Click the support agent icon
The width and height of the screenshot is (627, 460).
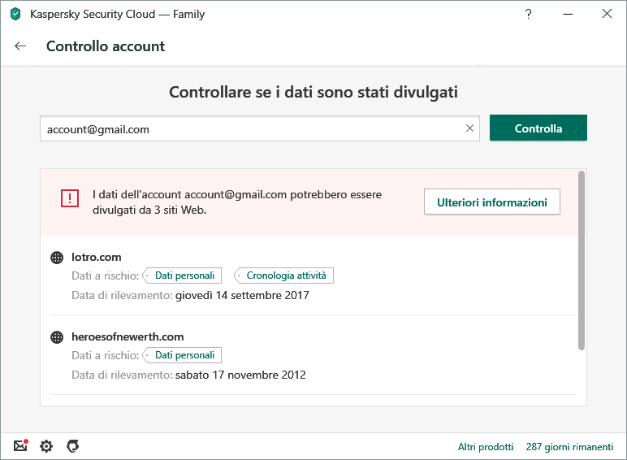72,446
